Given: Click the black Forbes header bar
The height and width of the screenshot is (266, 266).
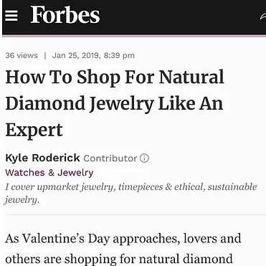Looking at the screenshot, I should click(x=134, y=17).
